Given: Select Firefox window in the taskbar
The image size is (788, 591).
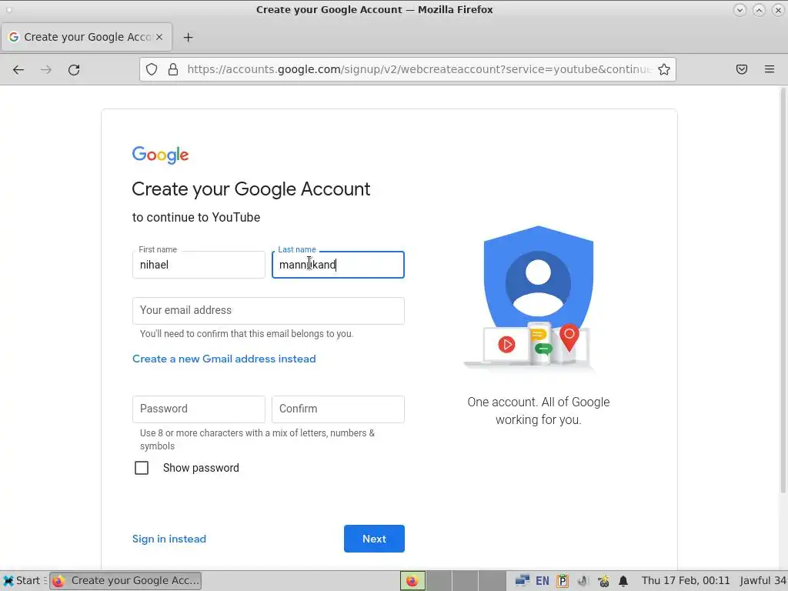Looking at the screenshot, I should pyautogui.click(x=125, y=581).
